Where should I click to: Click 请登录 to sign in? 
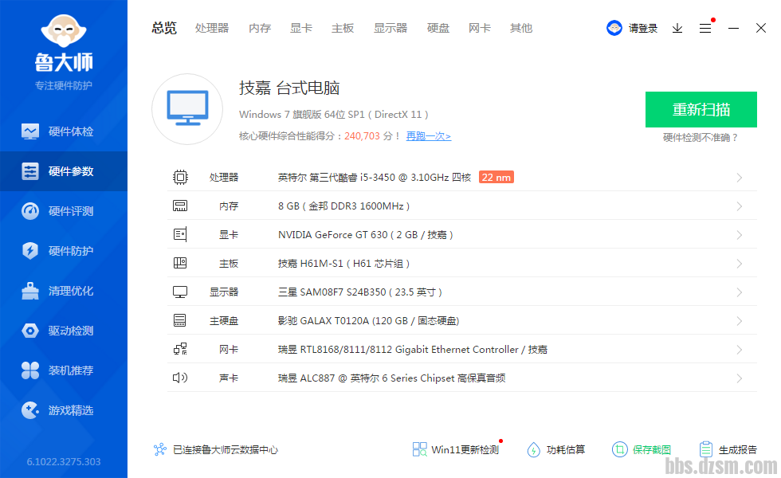tap(642, 28)
